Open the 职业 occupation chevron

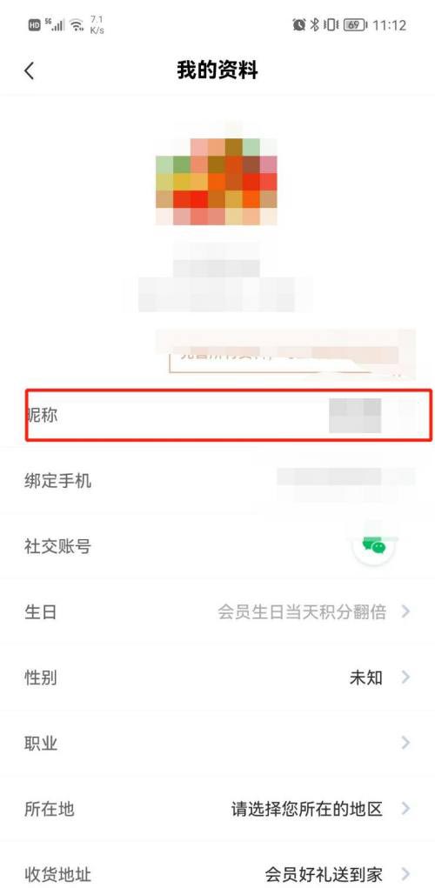[x=405, y=743]
